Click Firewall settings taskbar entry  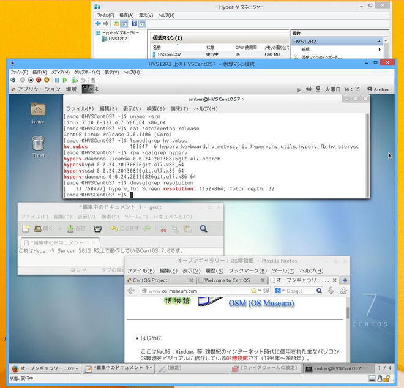pyautogui.click(x=266, y=368)
